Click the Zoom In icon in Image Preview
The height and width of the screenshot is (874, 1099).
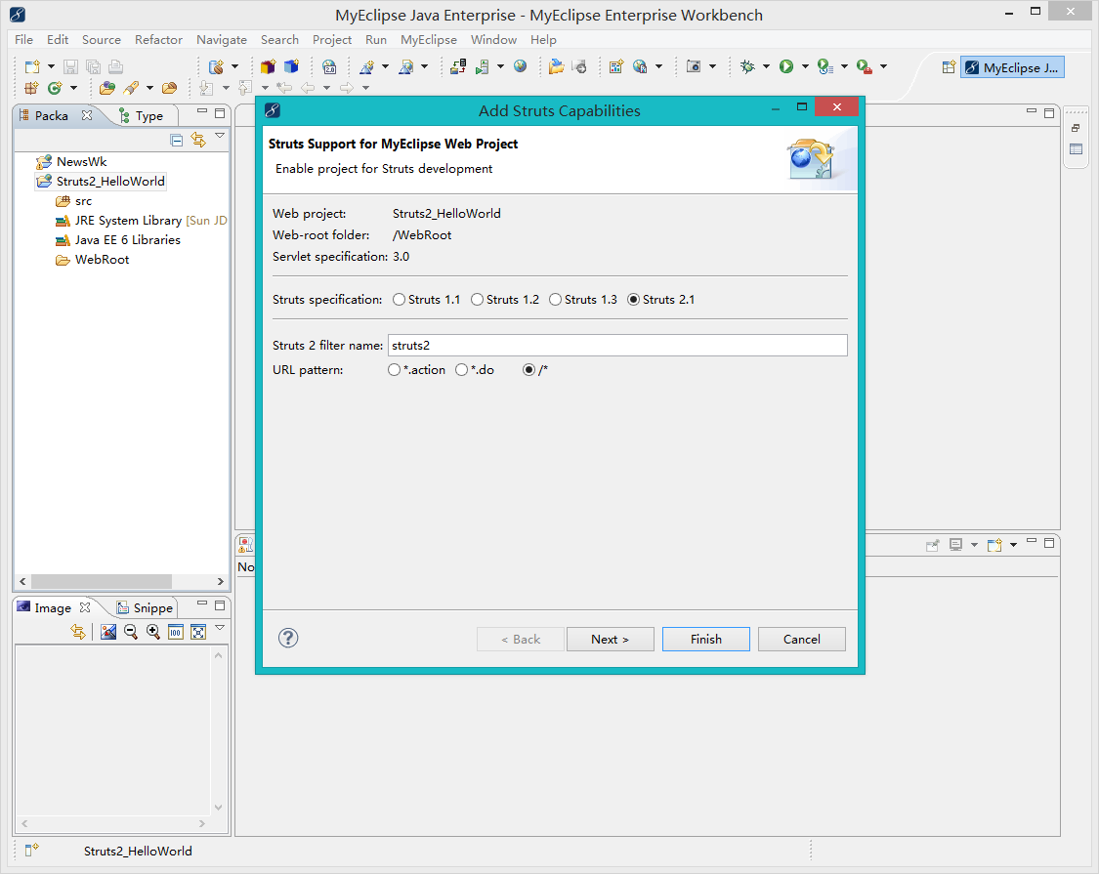[152, 632]
